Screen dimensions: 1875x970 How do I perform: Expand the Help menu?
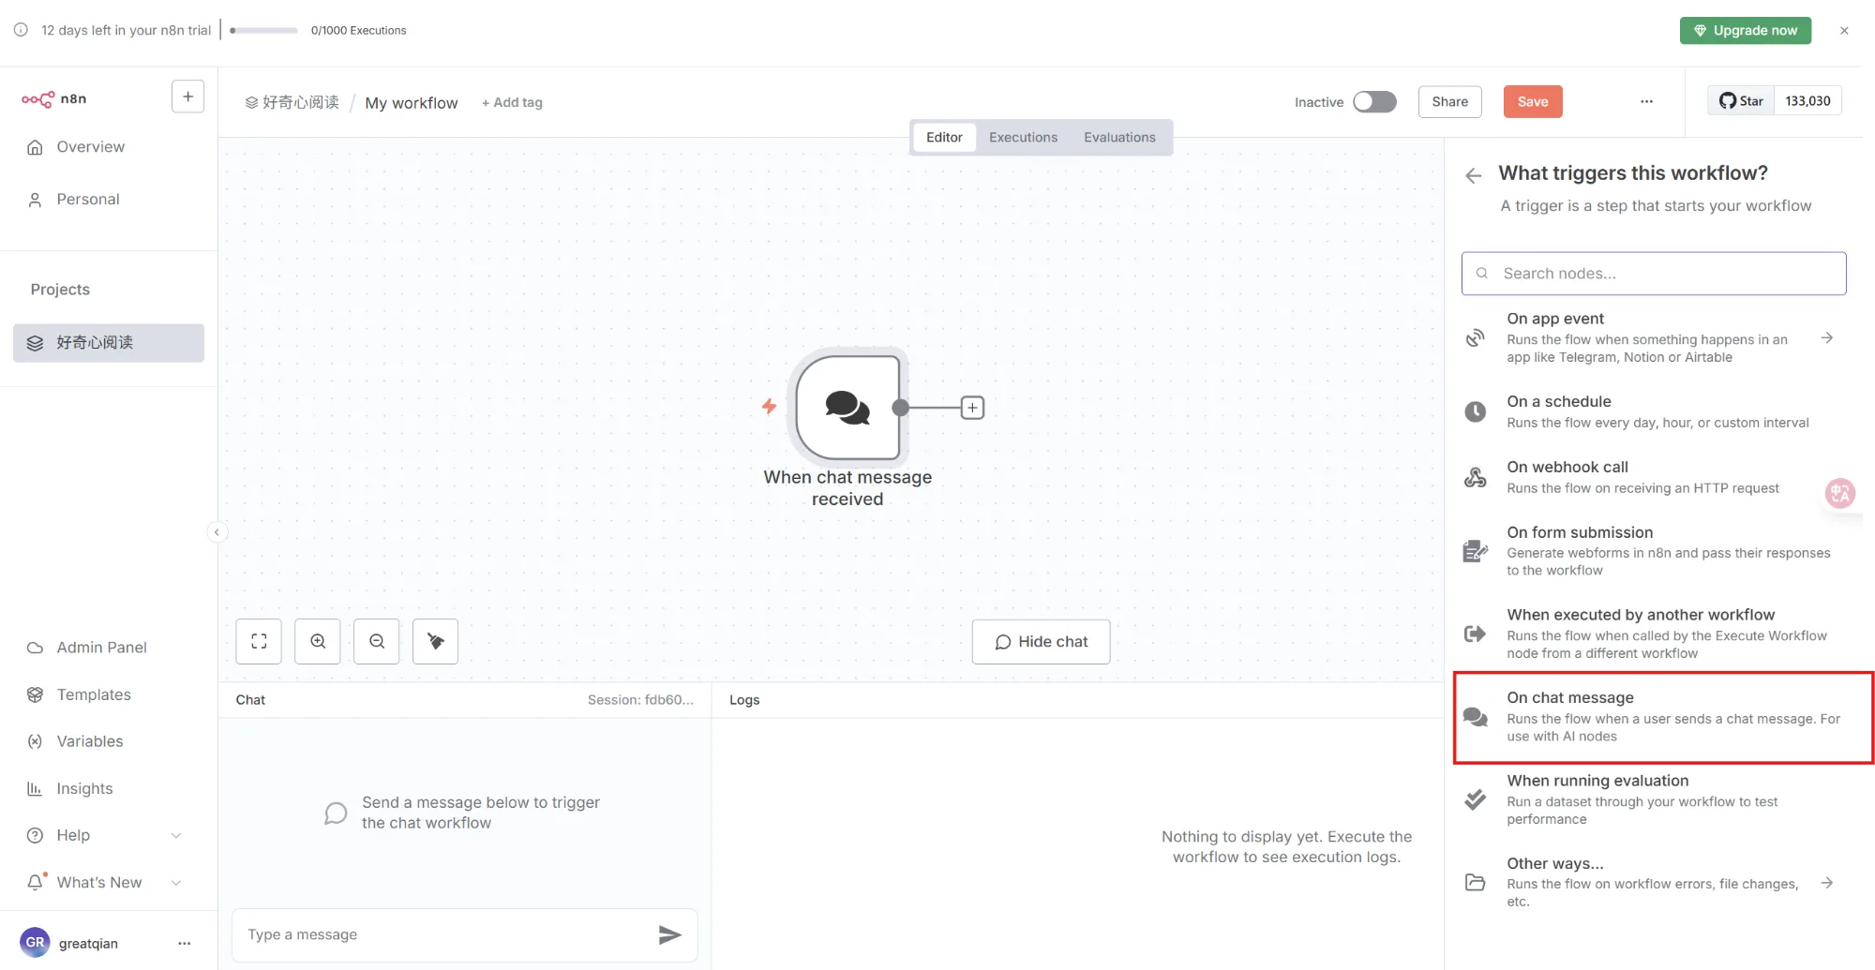pos(103,835)
